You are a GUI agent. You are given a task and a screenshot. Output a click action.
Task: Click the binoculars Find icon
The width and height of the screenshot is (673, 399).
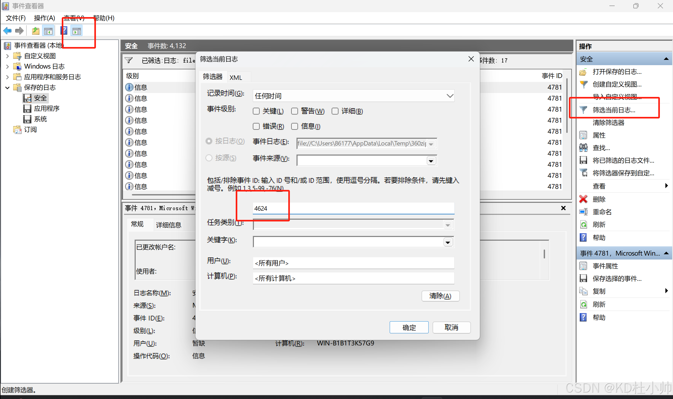click(583, 148)
